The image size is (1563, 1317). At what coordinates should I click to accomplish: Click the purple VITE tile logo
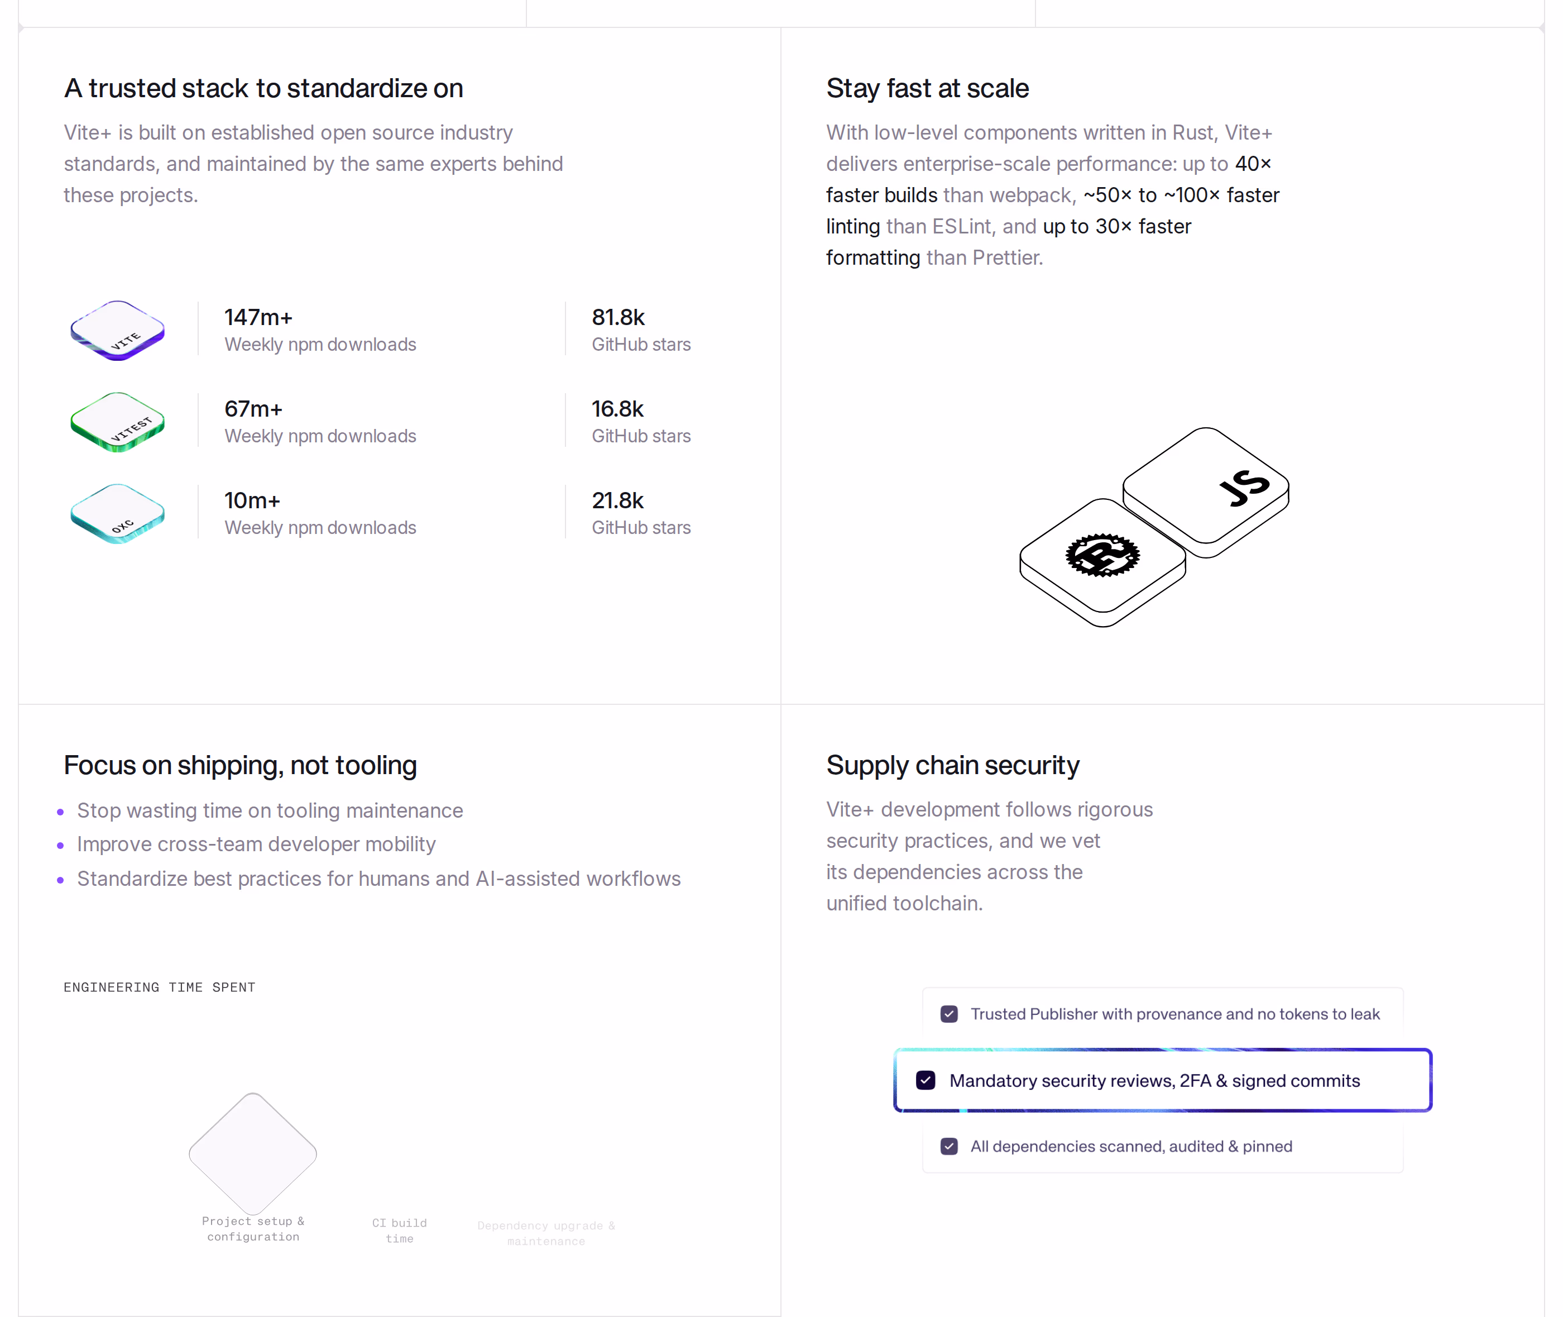[117, 330]
